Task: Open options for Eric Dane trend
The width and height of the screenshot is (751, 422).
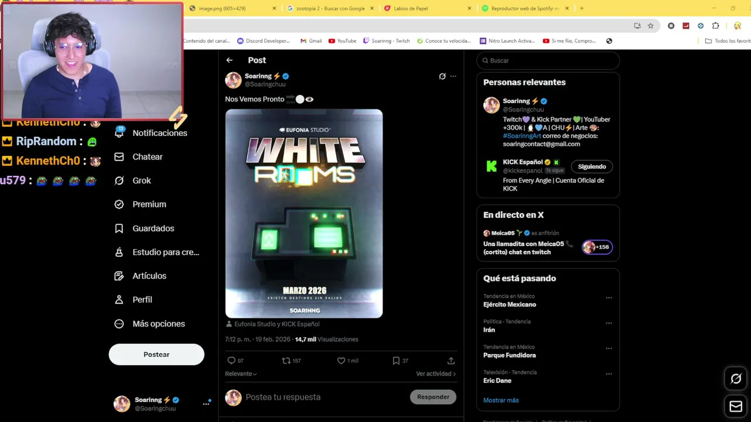Action: click(609, 374)
